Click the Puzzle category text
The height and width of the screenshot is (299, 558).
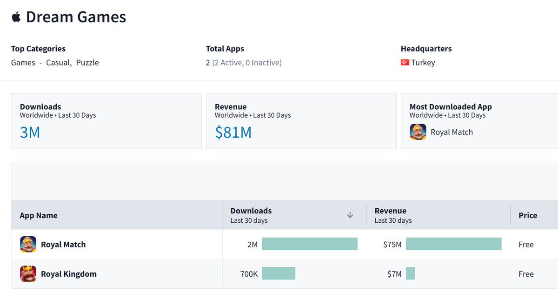87,62
